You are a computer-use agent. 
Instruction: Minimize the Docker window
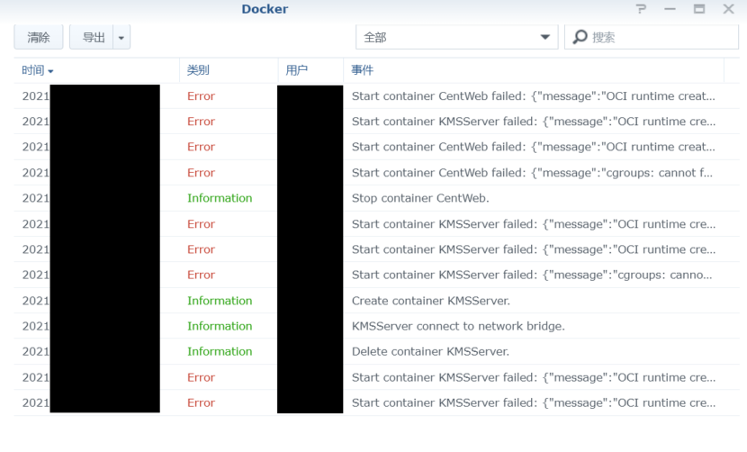(670, 9)
